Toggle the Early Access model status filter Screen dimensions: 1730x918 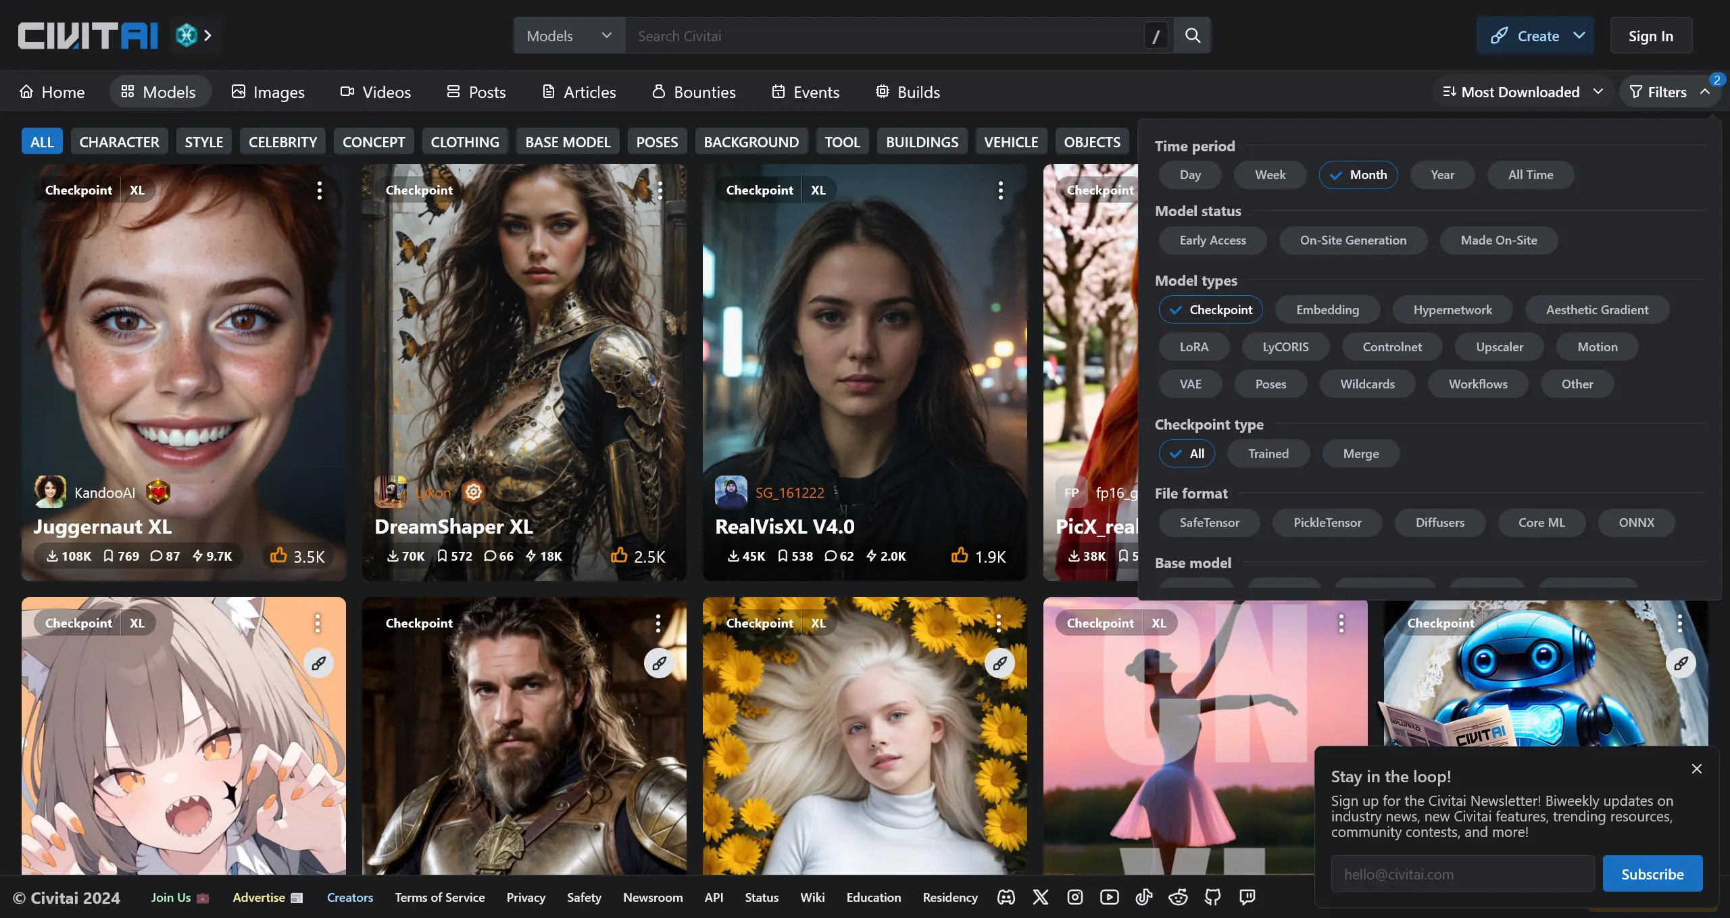tap(1212, 240)
